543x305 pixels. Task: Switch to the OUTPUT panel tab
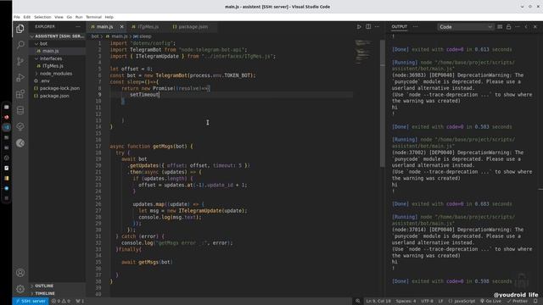(x=400, y=26)
